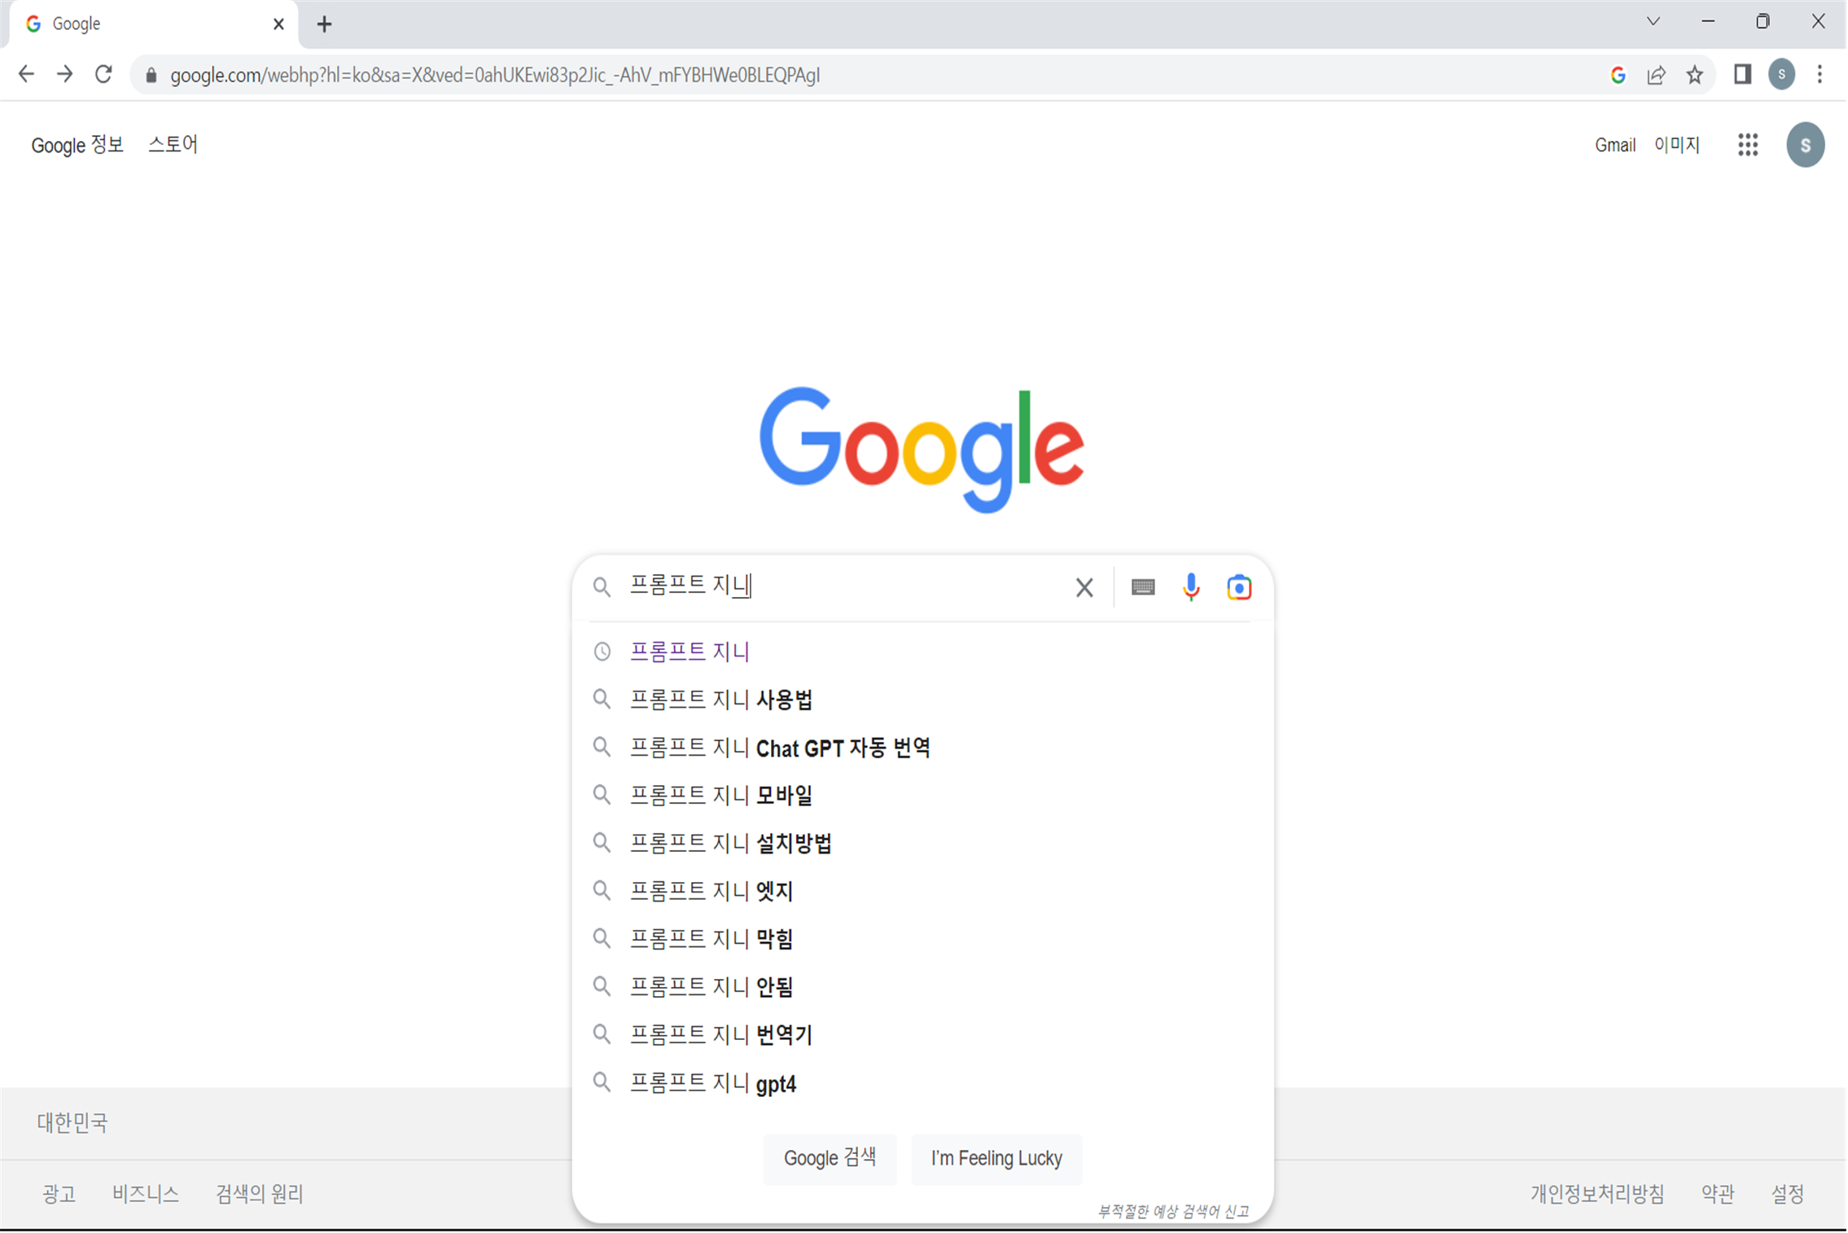
Task: Clear the search box with the X icon
Action: (1084, 587)
